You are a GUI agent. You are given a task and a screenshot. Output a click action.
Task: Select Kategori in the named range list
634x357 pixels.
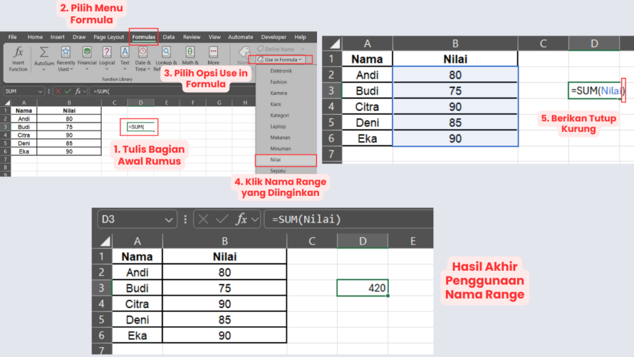click(x=280, y=115)
